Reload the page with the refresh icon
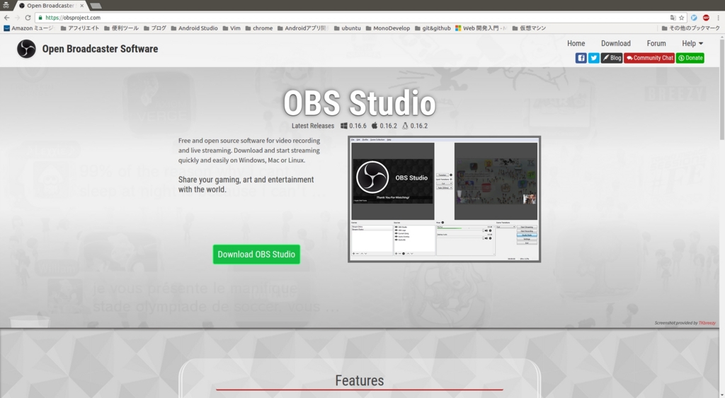Viewport: 725px width, 398px height. click(x=28, y=18)
